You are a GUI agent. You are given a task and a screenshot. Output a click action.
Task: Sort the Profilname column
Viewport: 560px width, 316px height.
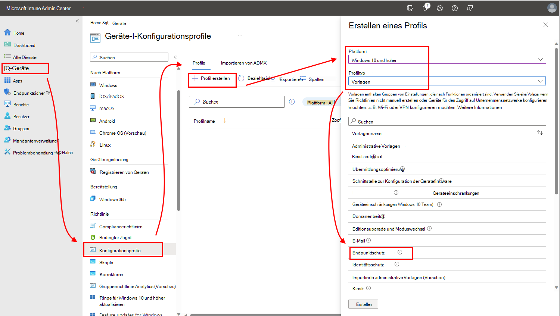(x=225, y=121)
